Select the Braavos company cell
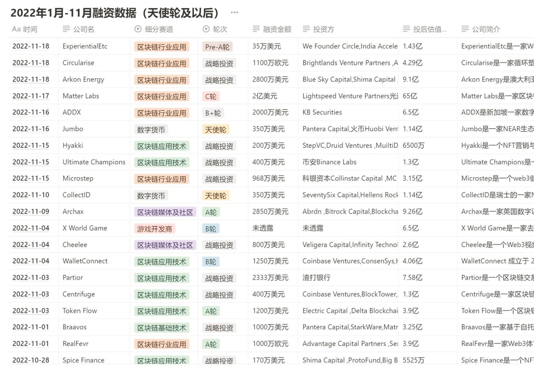Screen dimensions: 534x366 click(x=75, y=326)
